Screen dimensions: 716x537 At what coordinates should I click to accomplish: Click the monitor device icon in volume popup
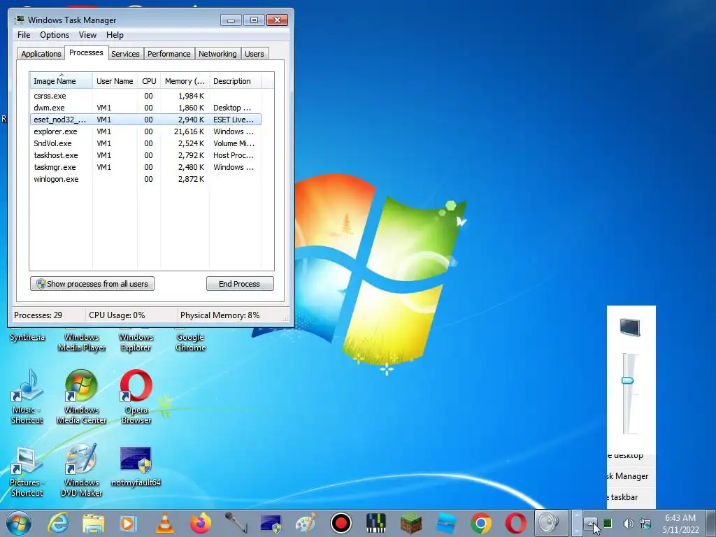(x=630, y=327)
